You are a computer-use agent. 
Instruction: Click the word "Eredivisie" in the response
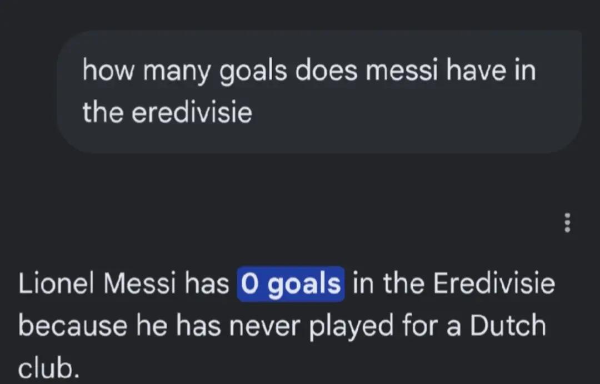tap(494, 284)
